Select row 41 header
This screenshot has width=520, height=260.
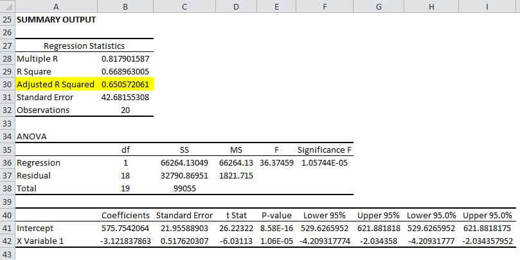(x=7, y=228)
